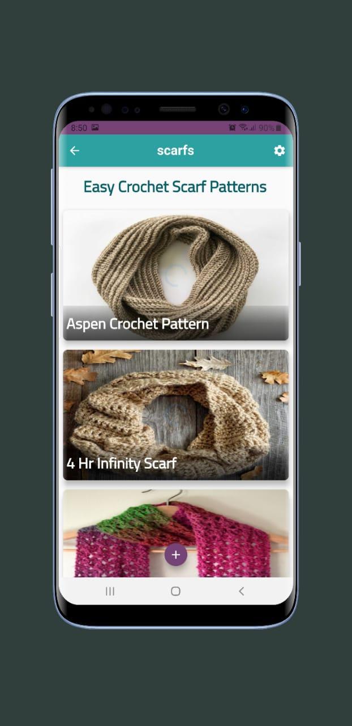Tap the Android home button

coord(175,591)
